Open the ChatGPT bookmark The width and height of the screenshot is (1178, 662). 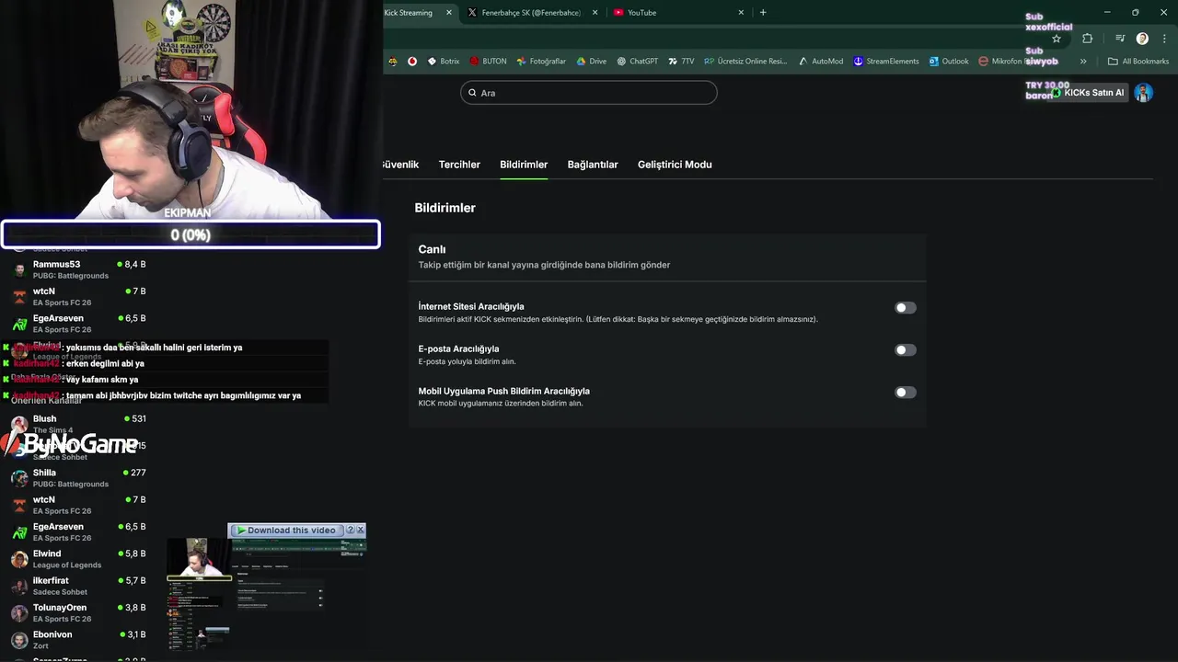coord(638,62)
